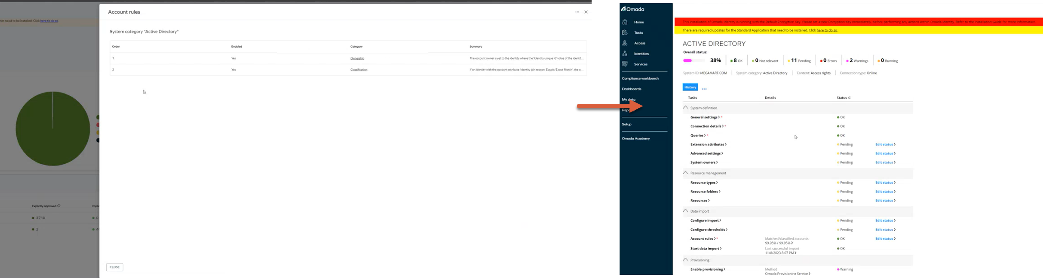Collapse the Provisioning section
1043x278 pixels.
point(685,260)
